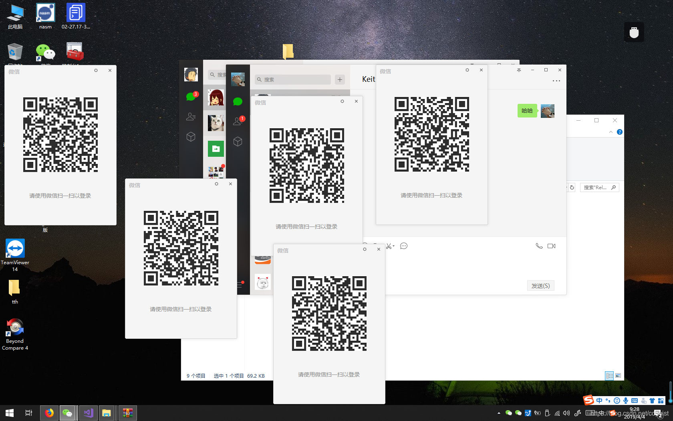
Task: Select tth folder on desktop
Action: click(15, 292)
